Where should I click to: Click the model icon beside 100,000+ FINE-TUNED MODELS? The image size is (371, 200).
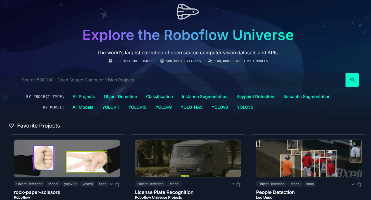(210, 61)
